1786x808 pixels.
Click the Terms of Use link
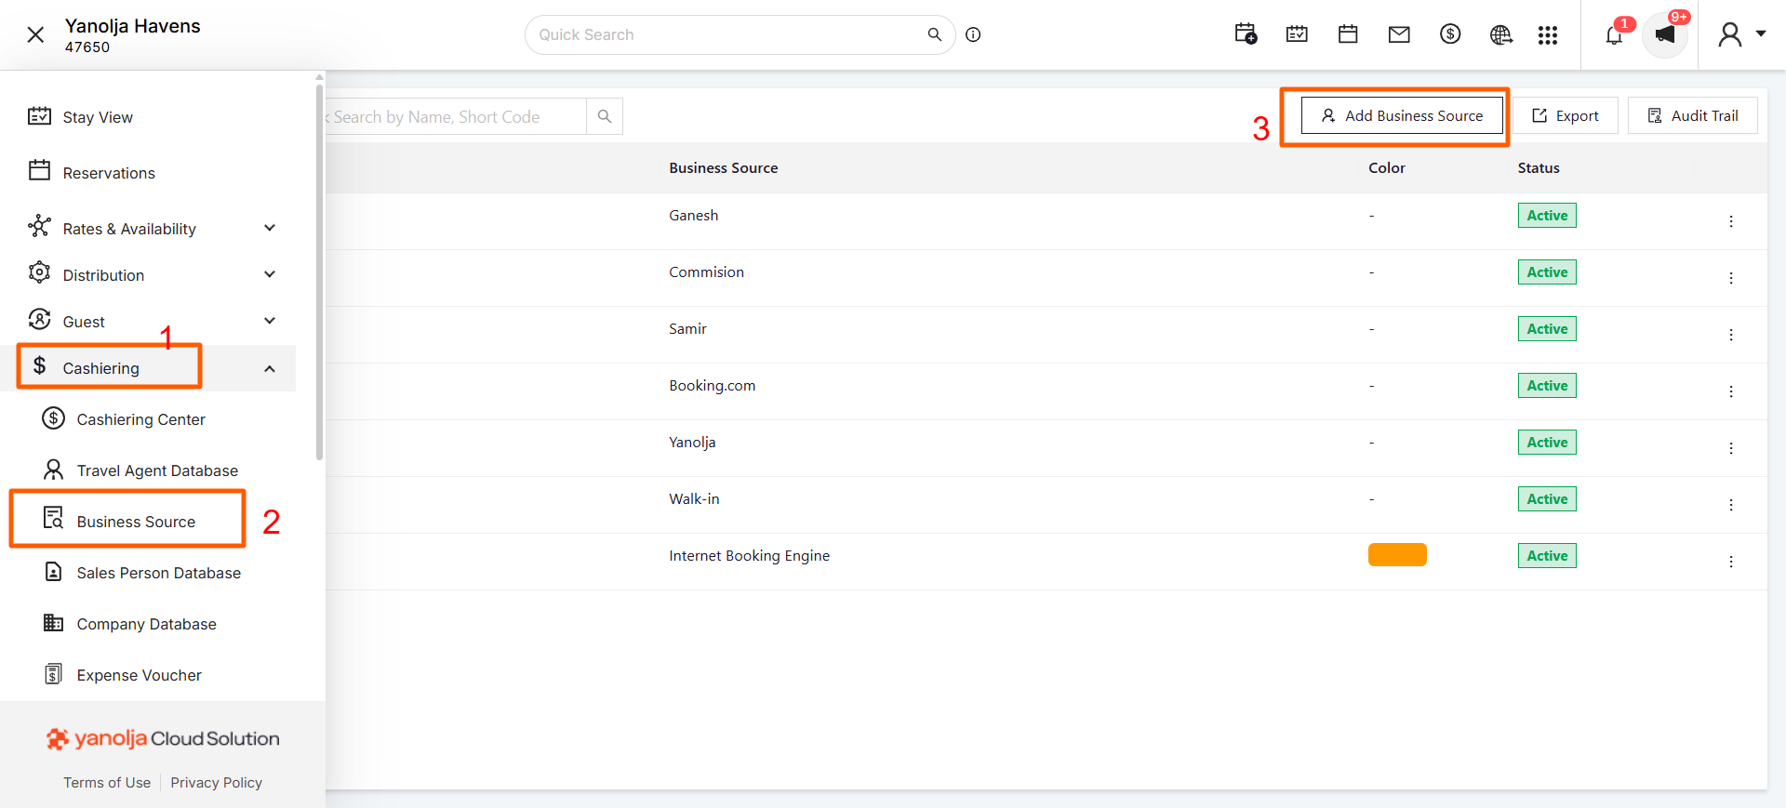107,783
